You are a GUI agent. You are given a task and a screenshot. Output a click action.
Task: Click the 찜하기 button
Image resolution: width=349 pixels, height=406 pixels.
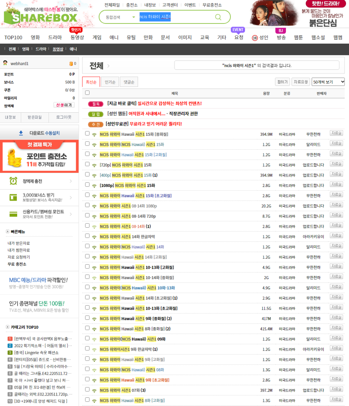coord(282,82)
